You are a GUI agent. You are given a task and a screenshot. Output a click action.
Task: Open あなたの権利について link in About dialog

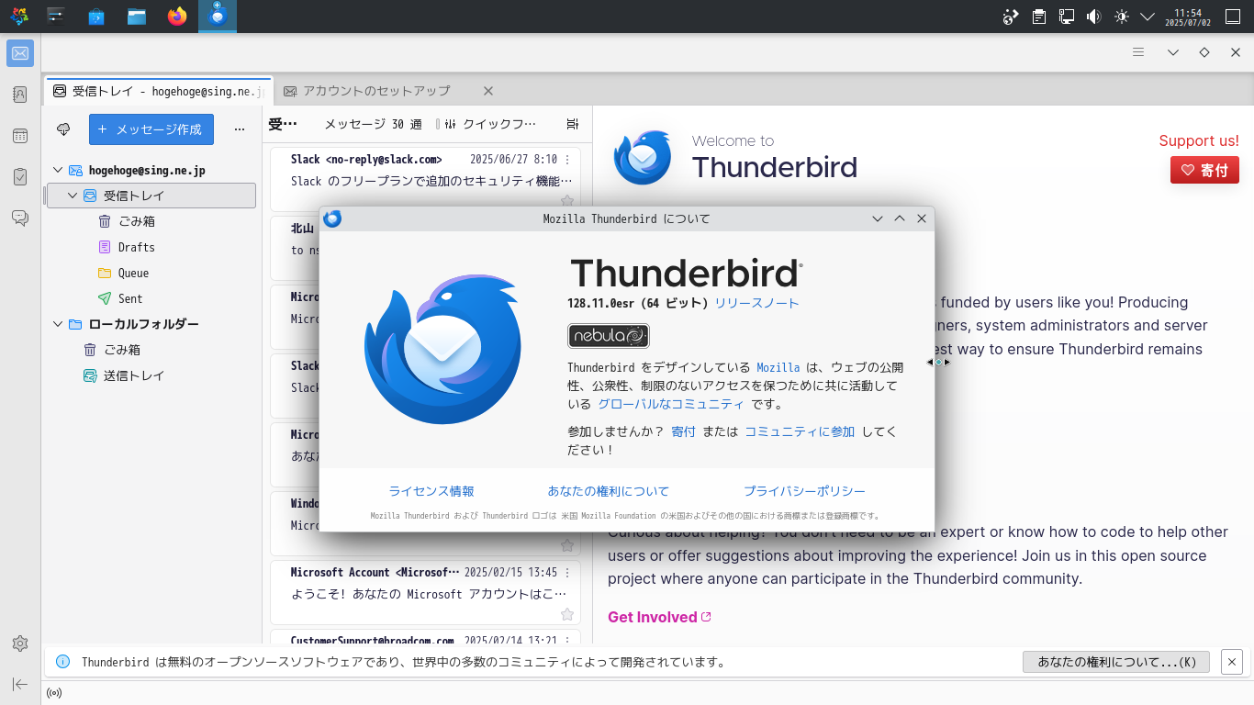click(x=609, y=491)
